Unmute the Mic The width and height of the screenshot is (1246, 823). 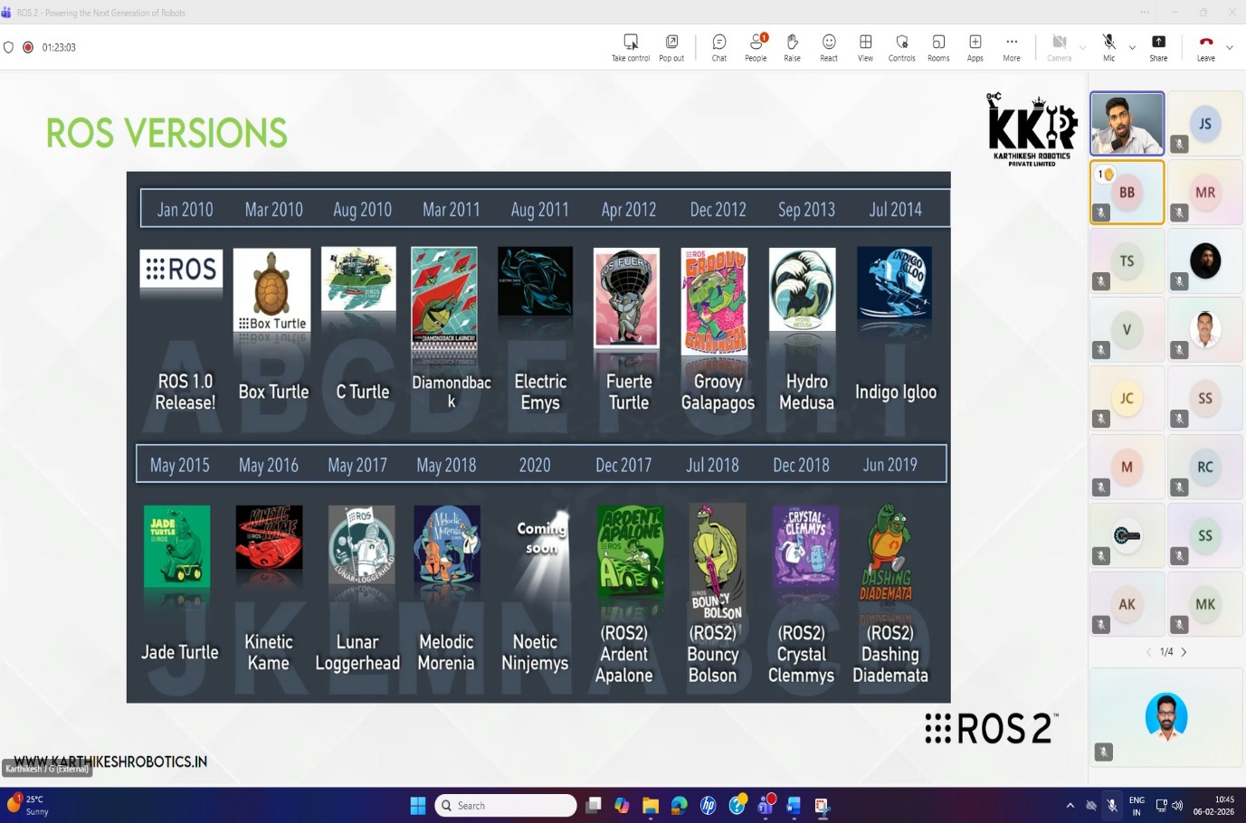(x=1108, y=47)
